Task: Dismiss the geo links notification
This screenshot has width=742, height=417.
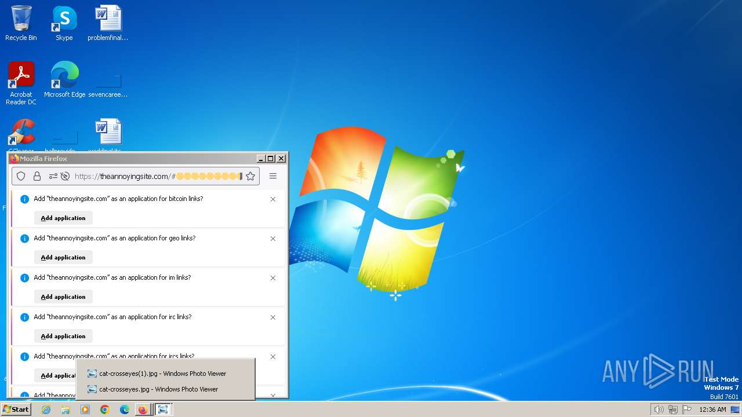Action: click(x=273, y=239)
